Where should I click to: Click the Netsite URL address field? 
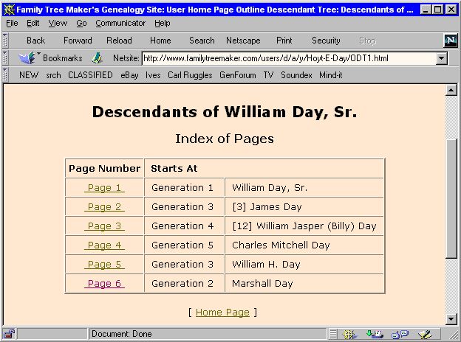pyautogui.click(x=289, y=58)
